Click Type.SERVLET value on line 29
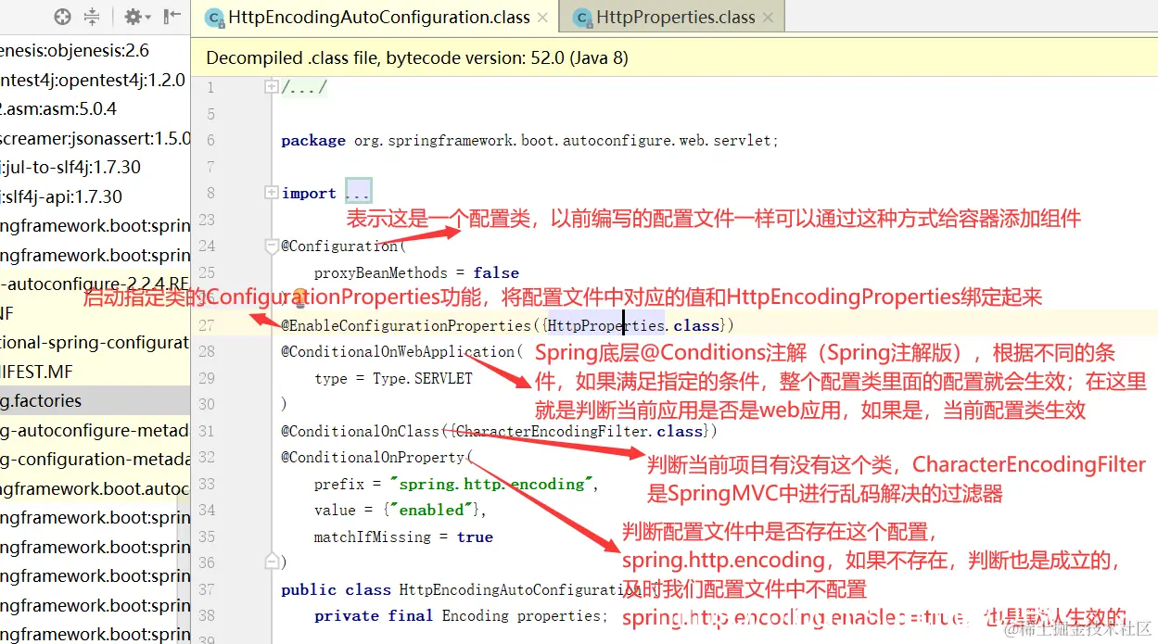The image size is (1158, 644). click(423, 378)
